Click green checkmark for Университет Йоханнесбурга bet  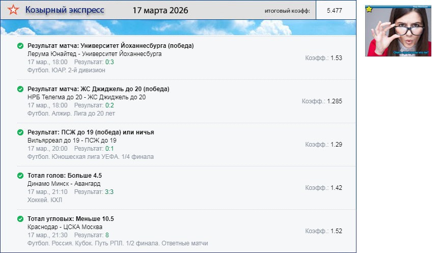click(20, 46)
